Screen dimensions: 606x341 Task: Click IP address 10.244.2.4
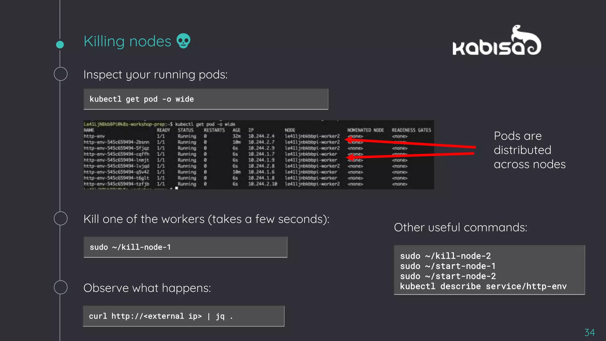pyautogui.click(x=261, y=136)
